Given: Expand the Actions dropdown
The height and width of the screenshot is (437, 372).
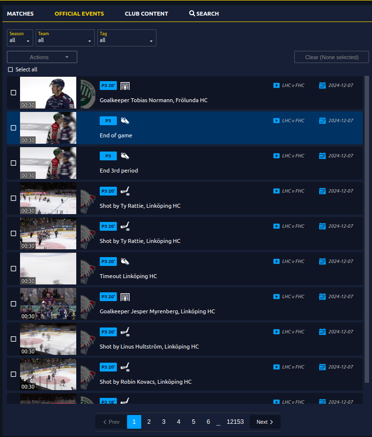Looking at the screenshot, I should 42,57.
